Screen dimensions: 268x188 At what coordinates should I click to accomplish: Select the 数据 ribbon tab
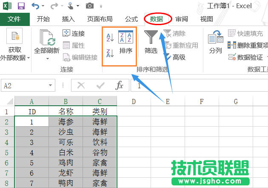(157, 19)
